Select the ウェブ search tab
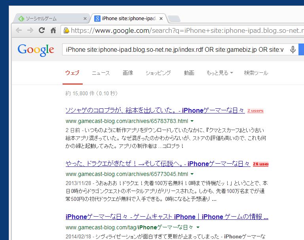The image size is (304, 240). pos(72,73)
